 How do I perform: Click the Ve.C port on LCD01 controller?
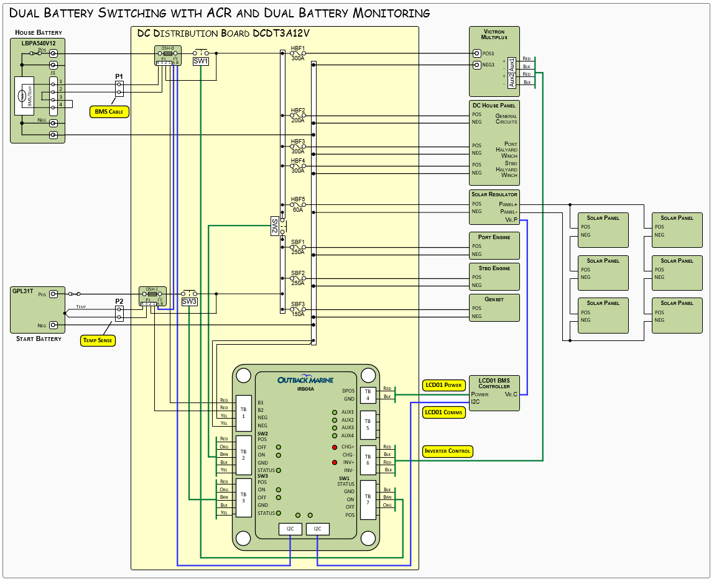pos(511,394)
